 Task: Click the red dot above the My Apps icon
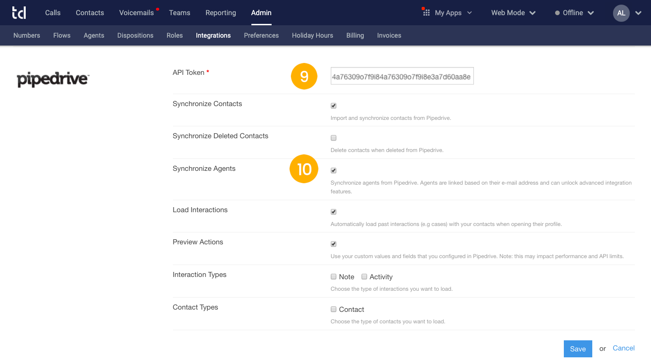click(423, 8)
